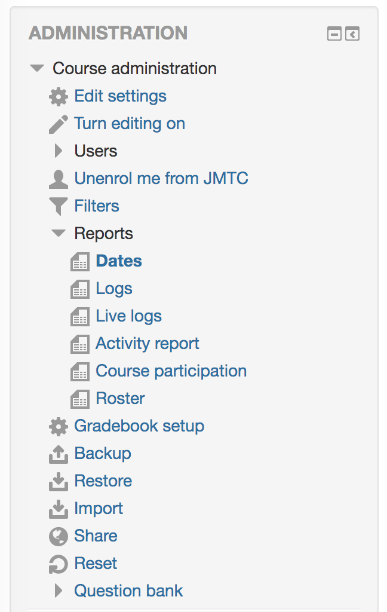387x612 pixels.
Task: Click the gear icon beside Edit settings
Action: point(58,97)
